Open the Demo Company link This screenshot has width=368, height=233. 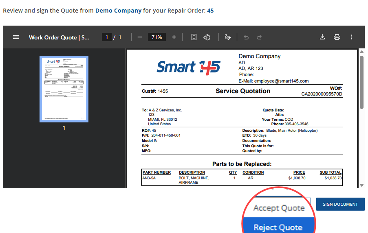[118, 10]
